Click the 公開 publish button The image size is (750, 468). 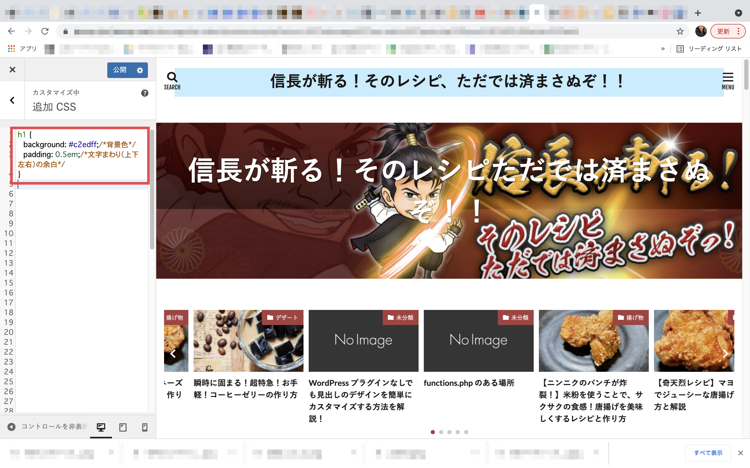point(120,70)
